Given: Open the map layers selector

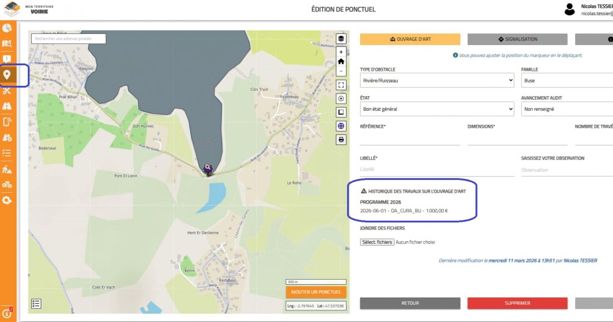Looking at the screenshot, I should pos(341,39).
